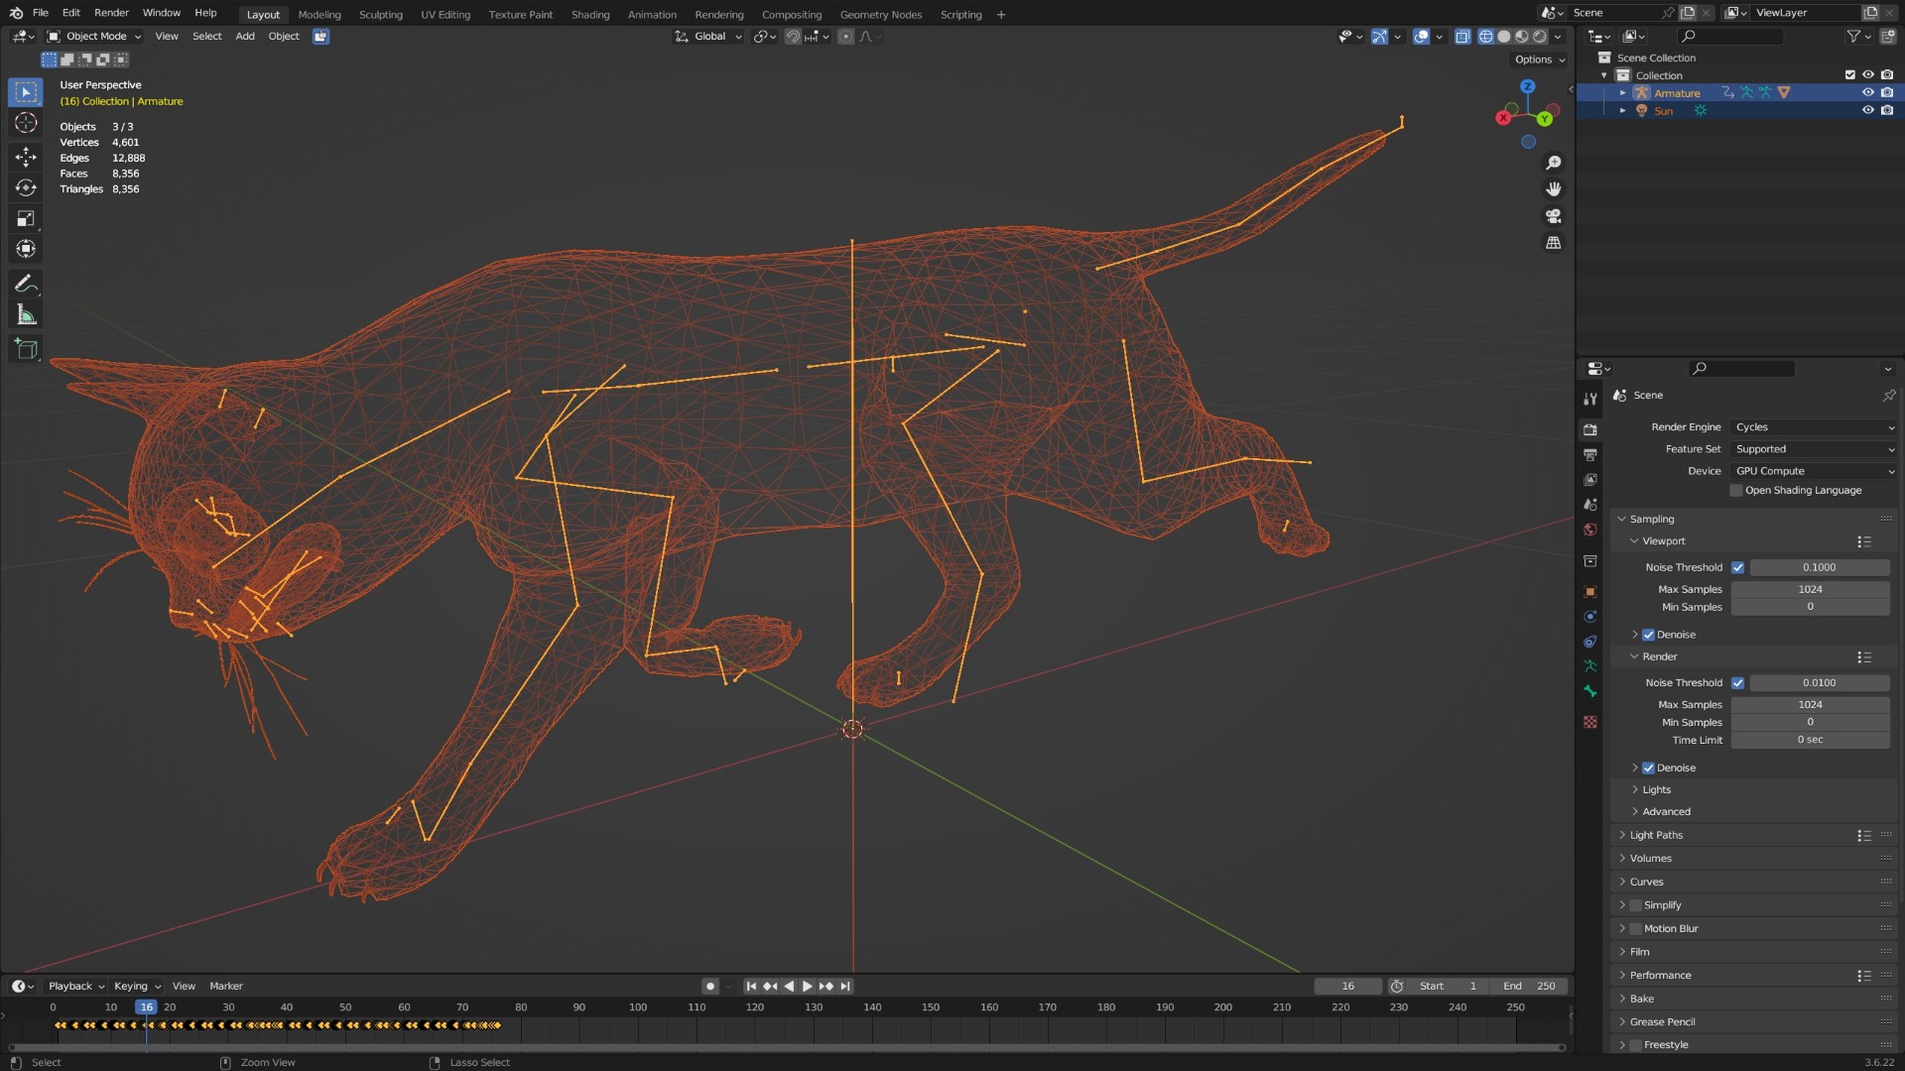Click the play animation button
Screen dimensions: 1905x1071
(807, 986)
